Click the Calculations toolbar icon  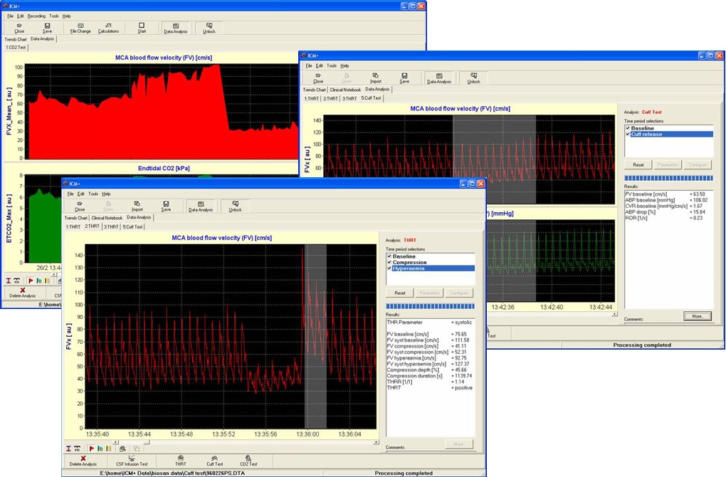tap(108, 28)
